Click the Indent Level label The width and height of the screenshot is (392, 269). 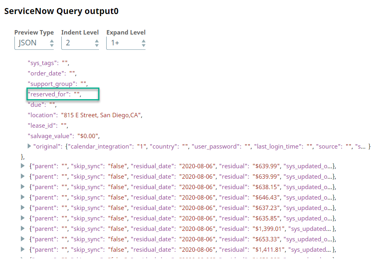pyautogui.click(x=80, y=33)
